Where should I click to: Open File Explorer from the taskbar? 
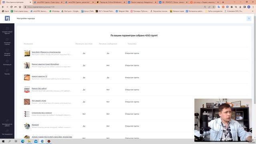pyautogui.click(x=29, y=141)
